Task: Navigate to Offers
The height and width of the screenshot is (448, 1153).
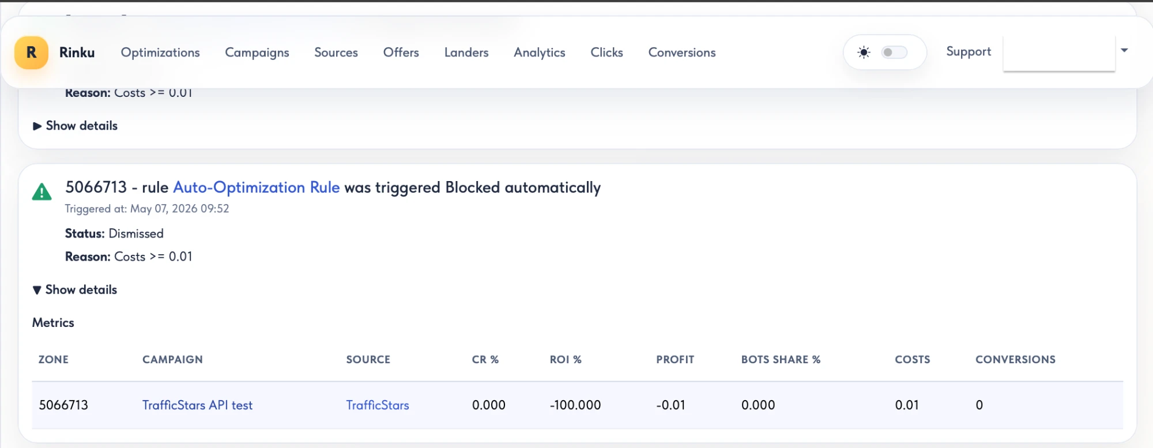Action: 401,52
